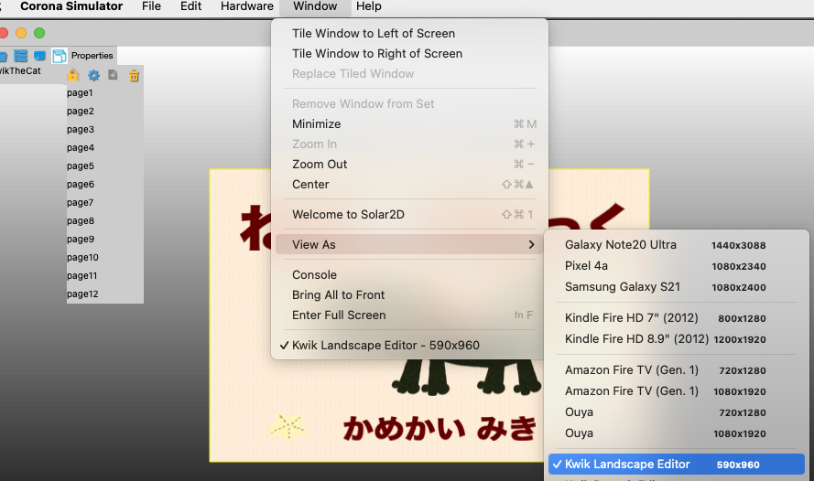Click the yellow minimize window button
Screen dimensions: 814x481
point(21,33)
